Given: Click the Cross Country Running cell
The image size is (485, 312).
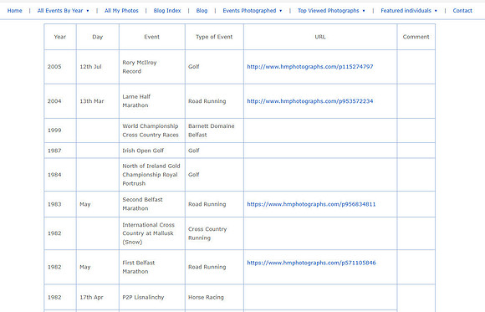Looking at the screenshot, I should (214, 233).
